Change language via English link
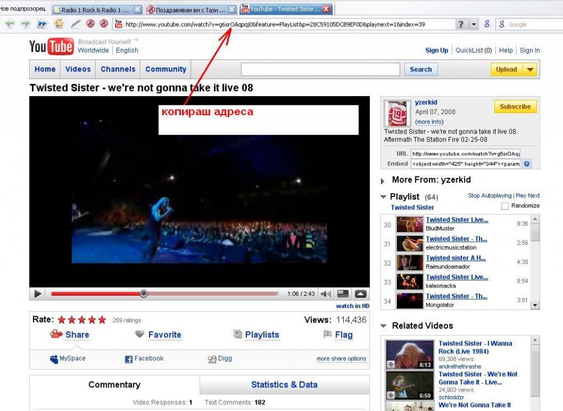The height and width of the screenshot is (411, 563). pyautogui.click(x=127, y=50)
